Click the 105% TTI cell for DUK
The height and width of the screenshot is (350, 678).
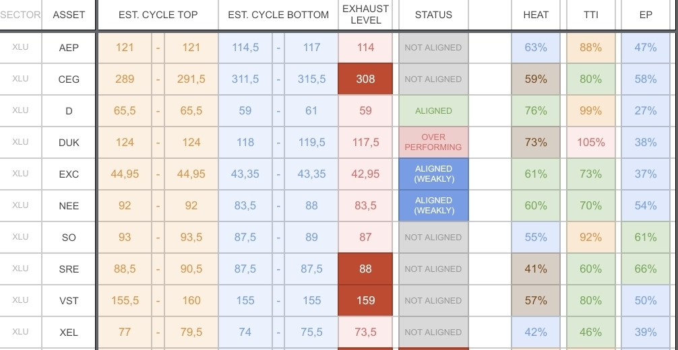[590, 142]
